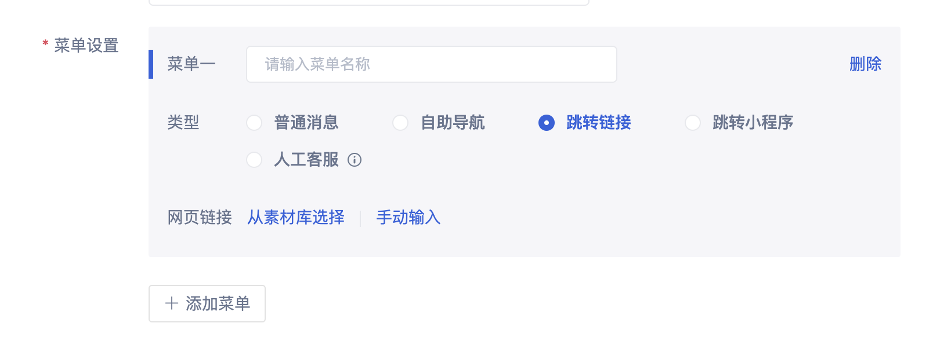Click the 网页链接 row label
This screenshot has height=345, width=933.
tap(200, 218)
